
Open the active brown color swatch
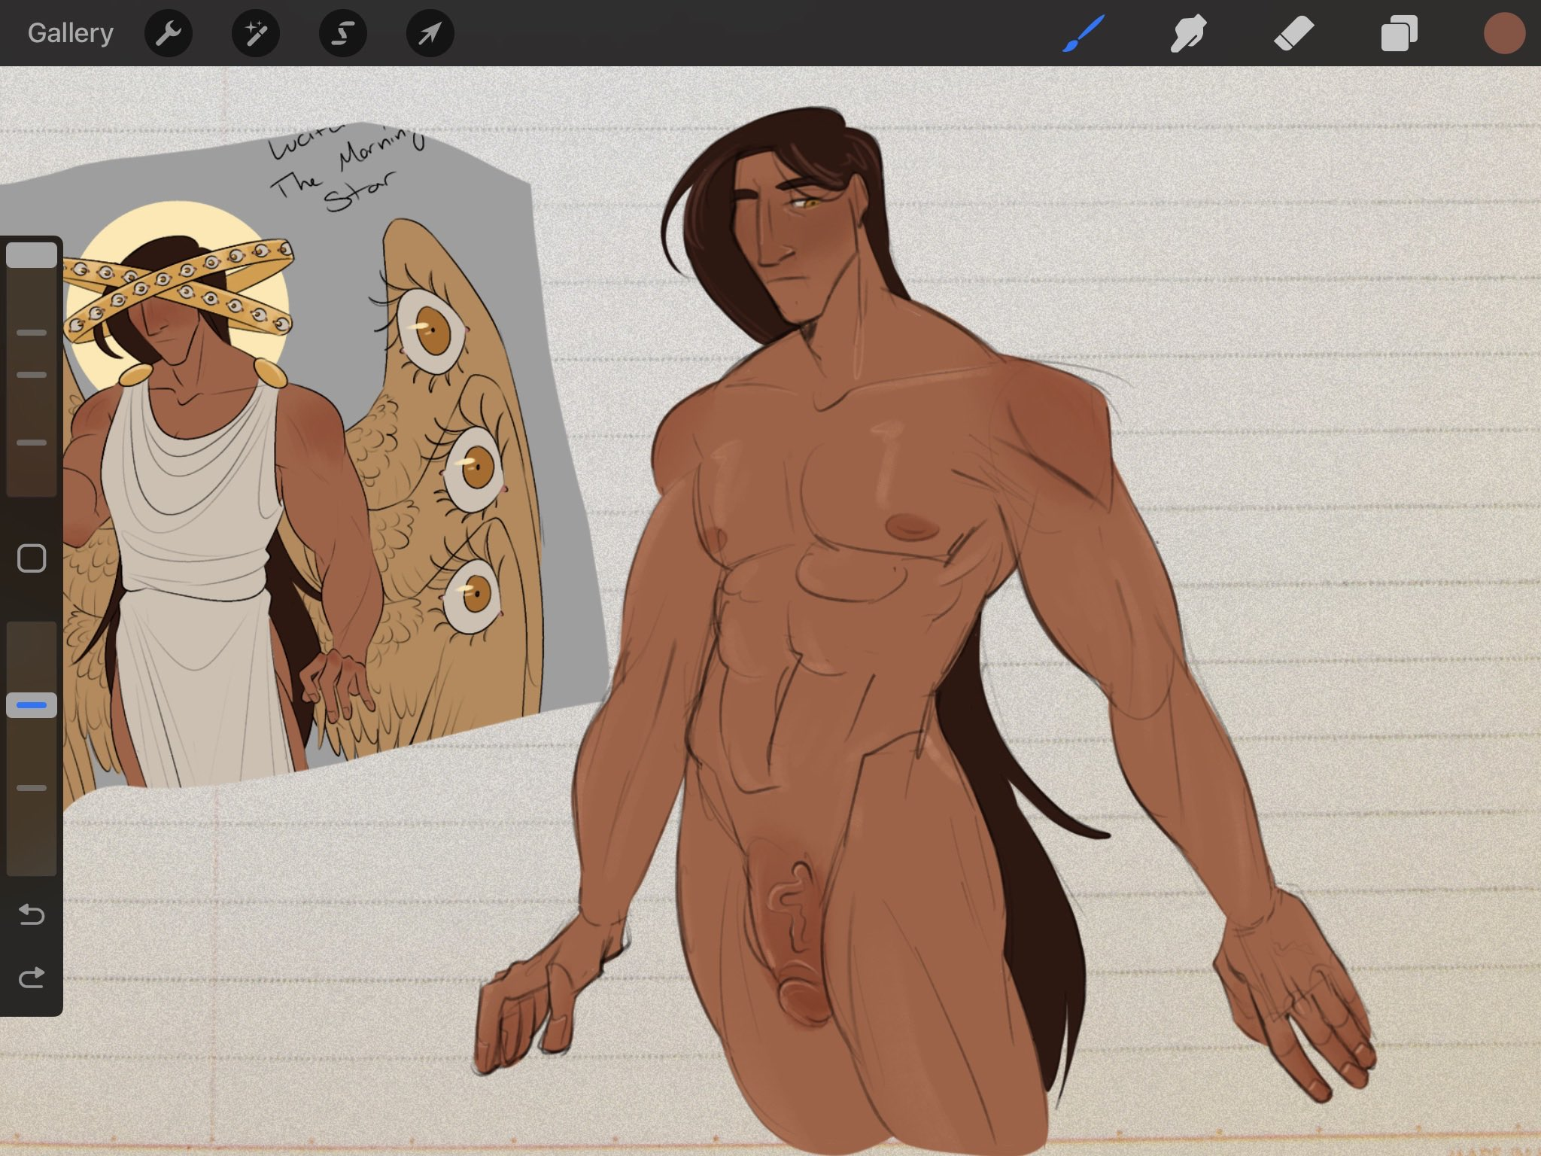[1504, 33]
